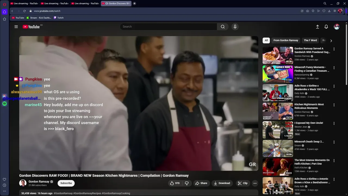
Task: Open options for 'Kitchen Nightmare's Most Ridiculous'
Action: [x=334, y=105]
